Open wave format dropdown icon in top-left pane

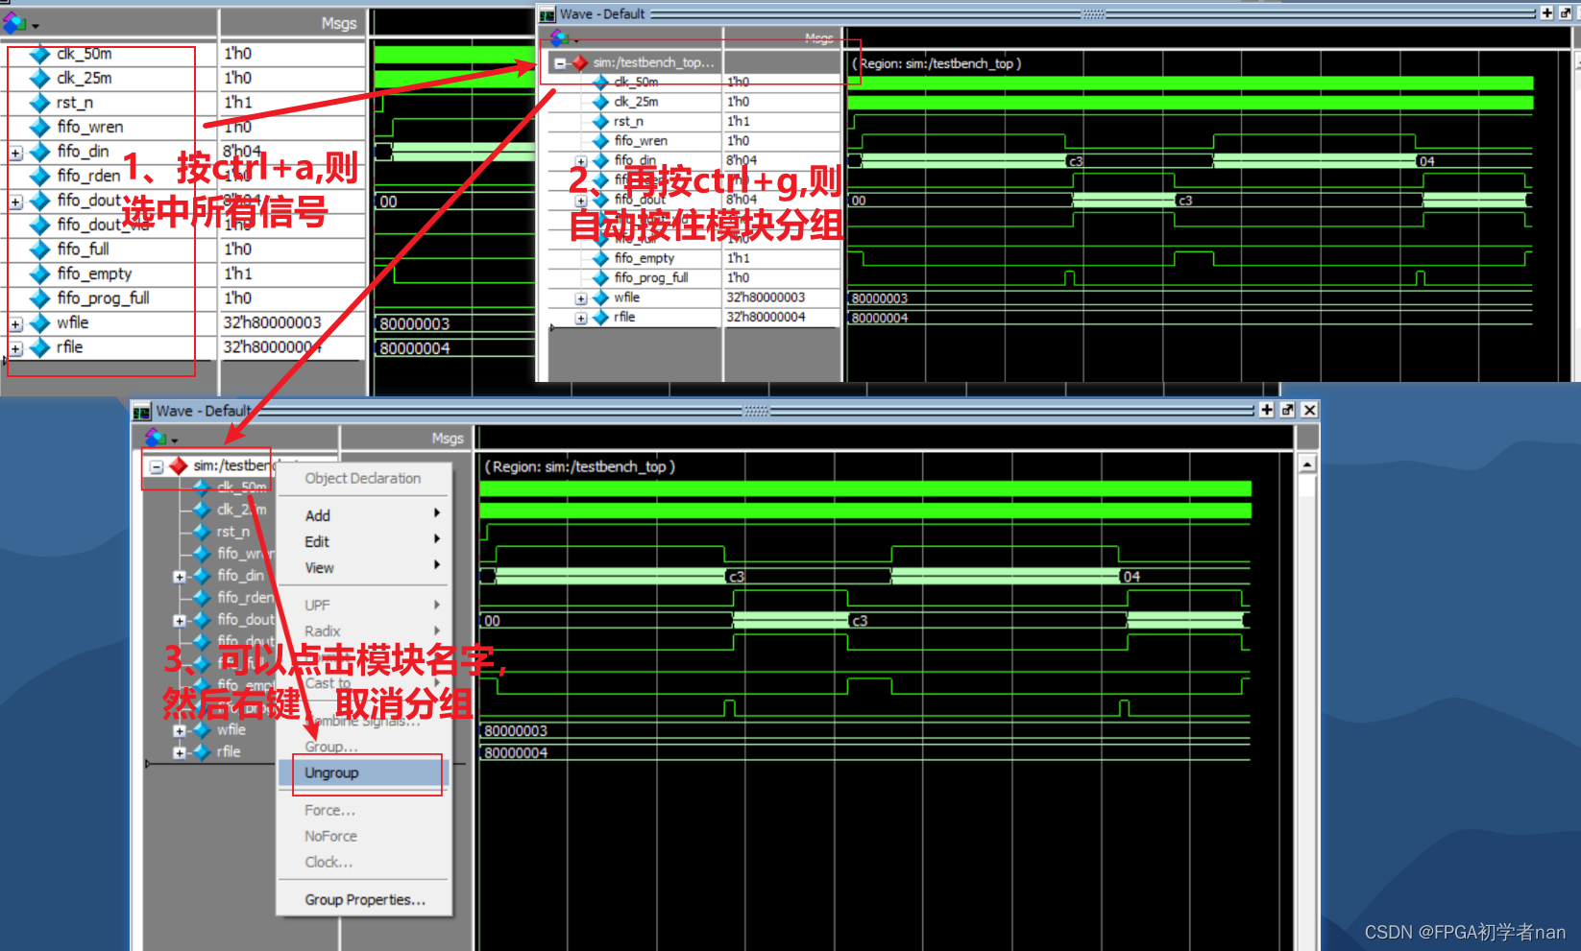[20, 23]
